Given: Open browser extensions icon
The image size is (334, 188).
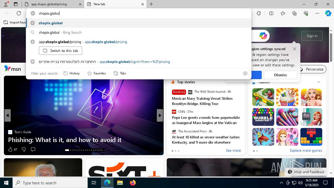Looking at the screenshot, I should pos(259,13).
